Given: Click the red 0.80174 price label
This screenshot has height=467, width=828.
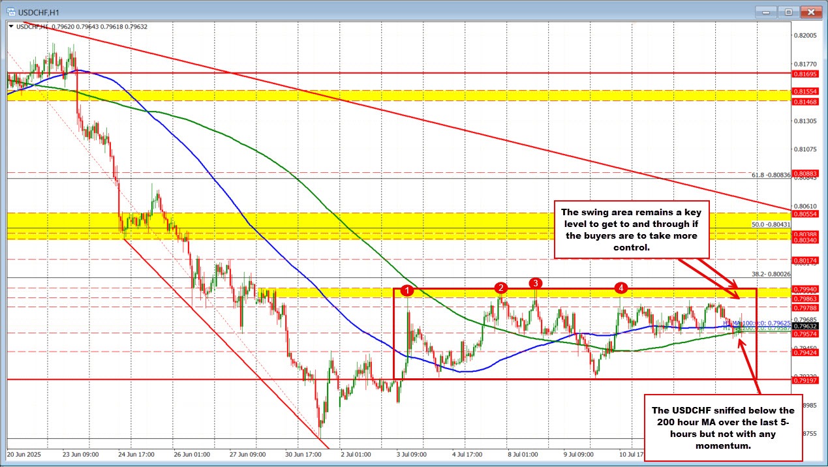Looking at the screenshot, I should (x=804, y=260).
